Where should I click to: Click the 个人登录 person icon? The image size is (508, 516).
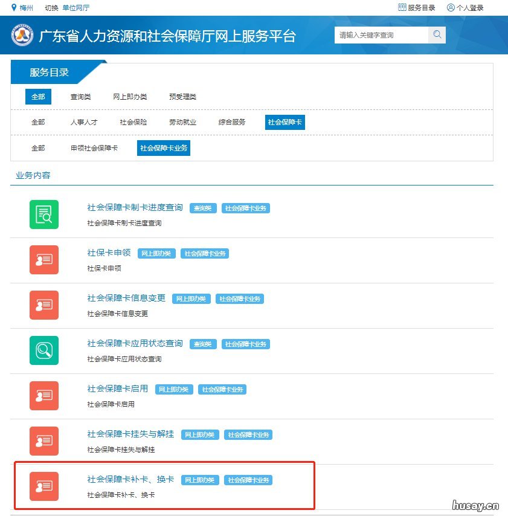click(450, 7)
